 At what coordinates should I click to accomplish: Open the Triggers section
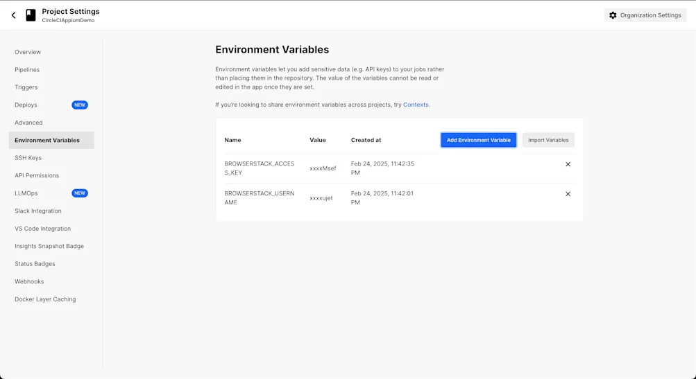coord(26,87)
